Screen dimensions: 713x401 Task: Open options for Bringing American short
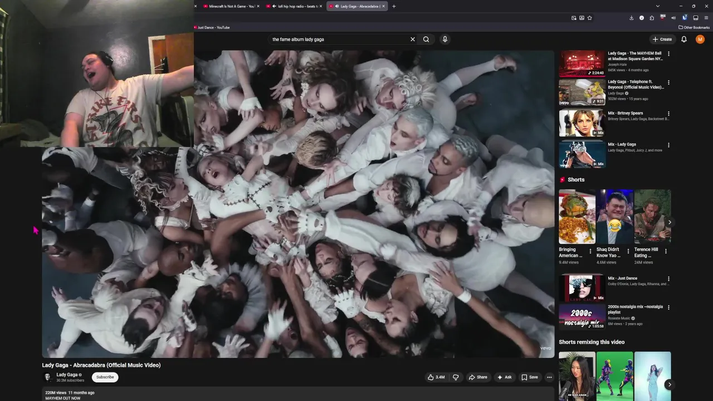[590, 251]
